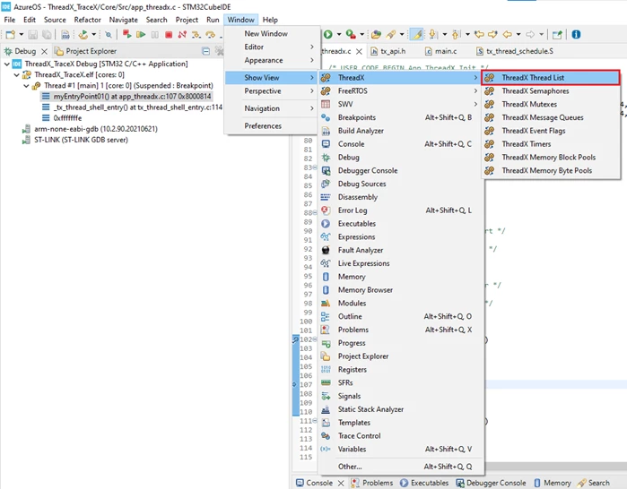This screenshot has width=627, height=489.
Task: Open the Run launch dropdown arrow
Action: pos(339,35)
